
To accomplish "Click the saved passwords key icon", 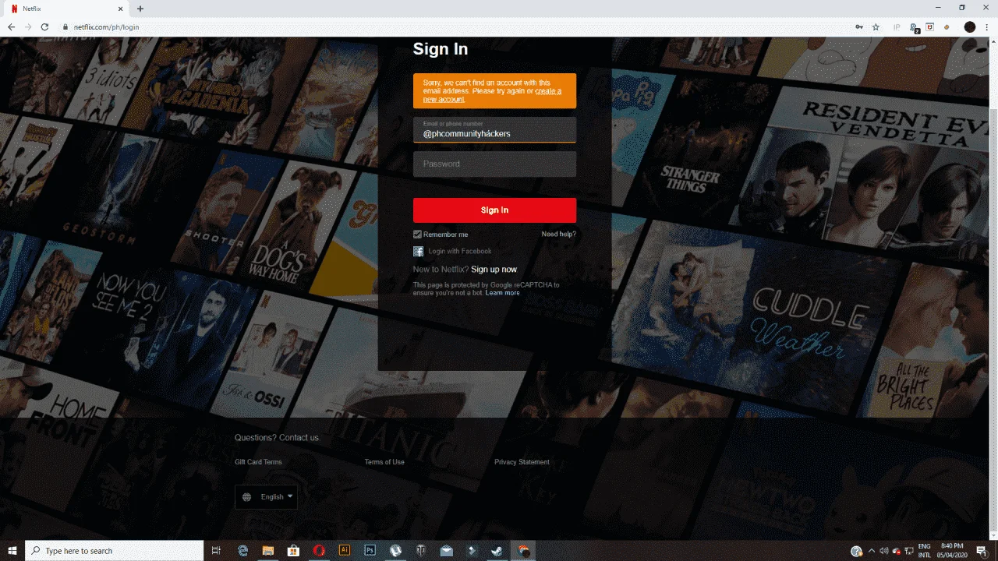I will pyautogui.click(x=859, y=26).
